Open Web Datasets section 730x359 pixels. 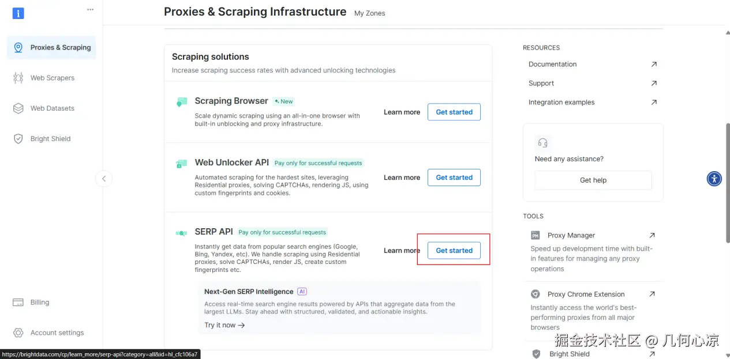[x=52, y=108]
